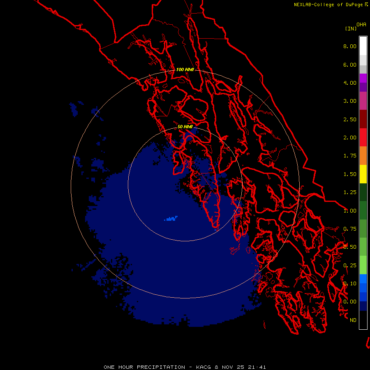Select the 3.00 legend value
This screenshot has height=370, width=370.
pyautogui.click(x=350, y=101)
